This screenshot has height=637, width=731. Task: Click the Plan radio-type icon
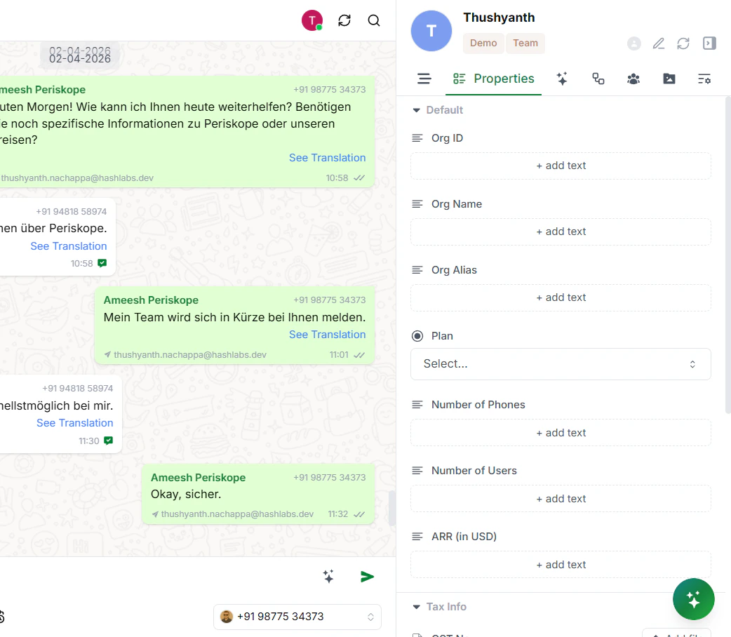[x=417, y=336]
